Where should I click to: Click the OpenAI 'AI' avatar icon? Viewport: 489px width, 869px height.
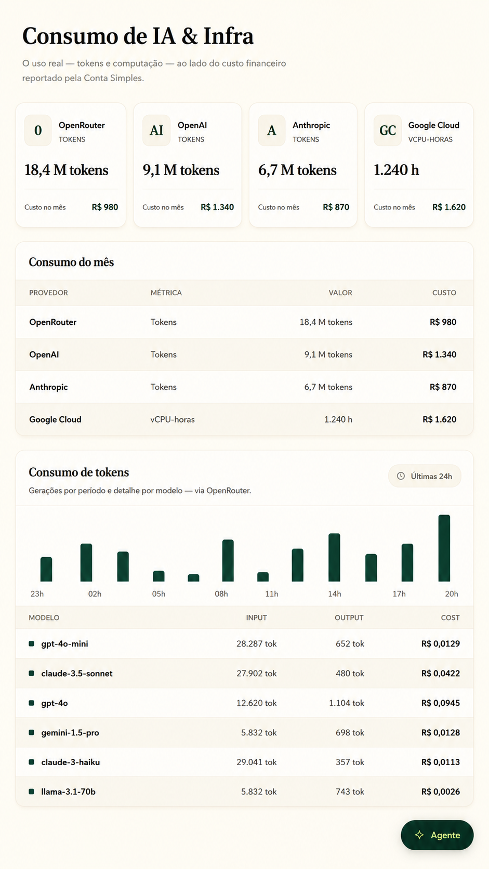click(x=156, y=130)
